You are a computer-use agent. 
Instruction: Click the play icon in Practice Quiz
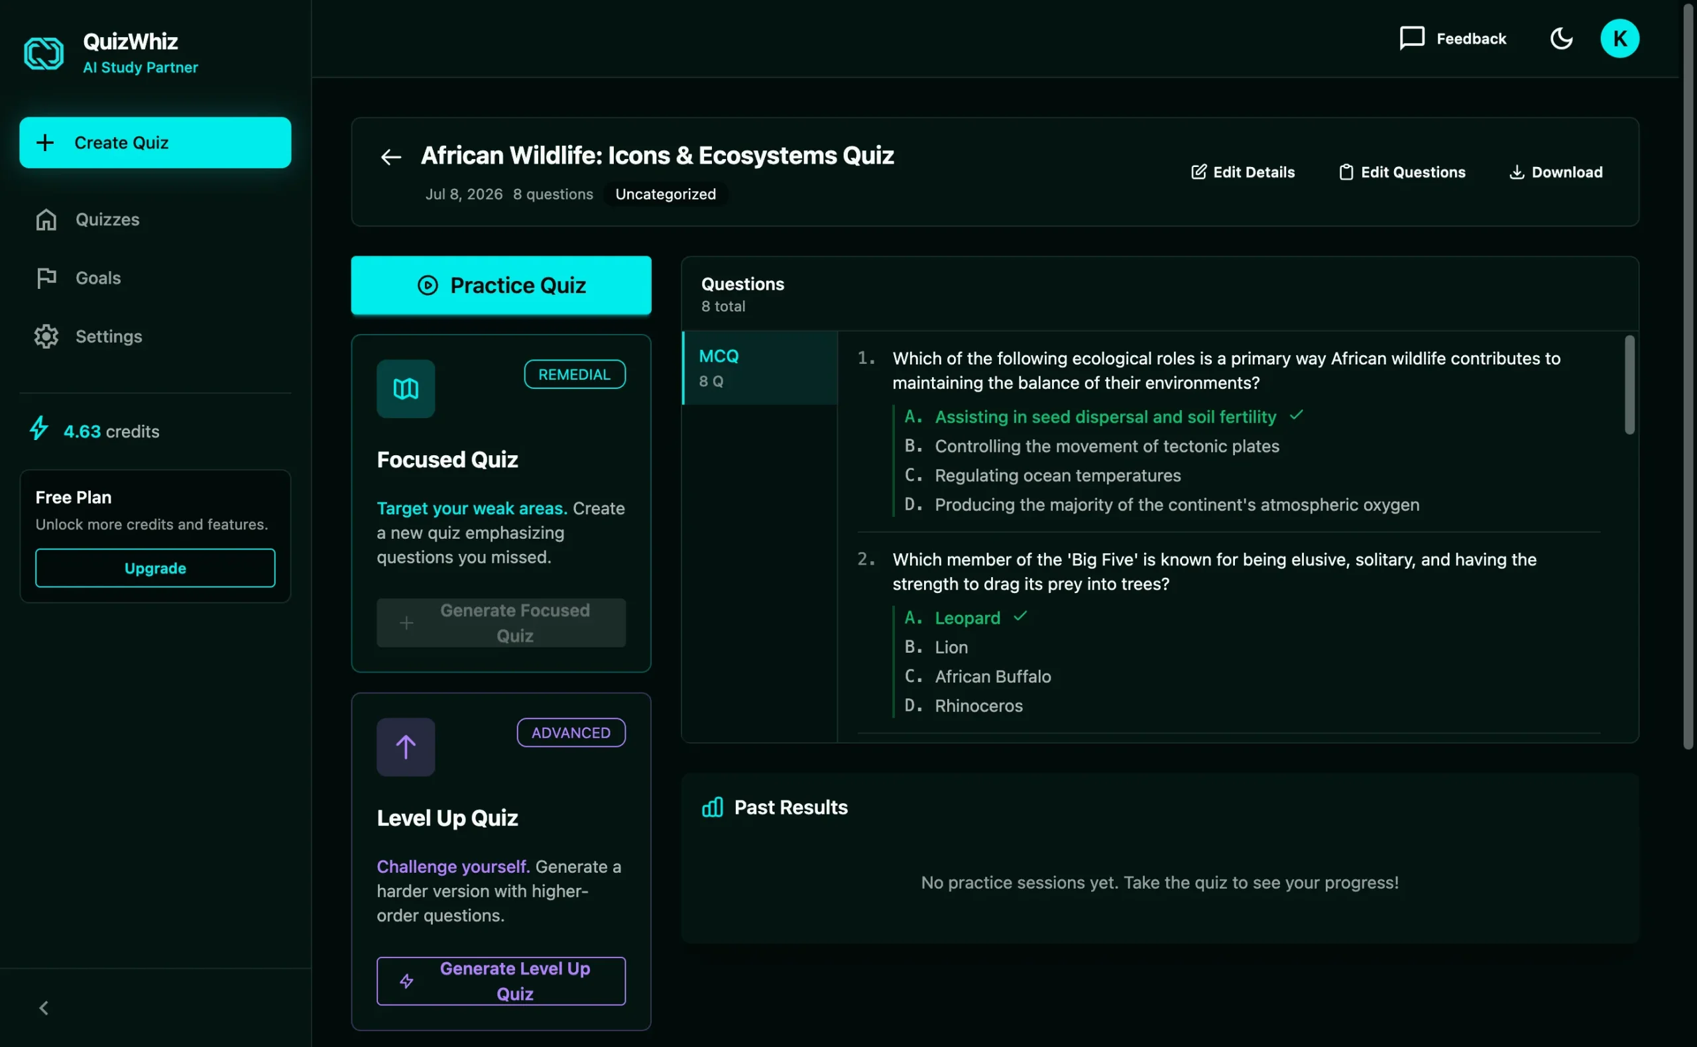tap(428, 286)
